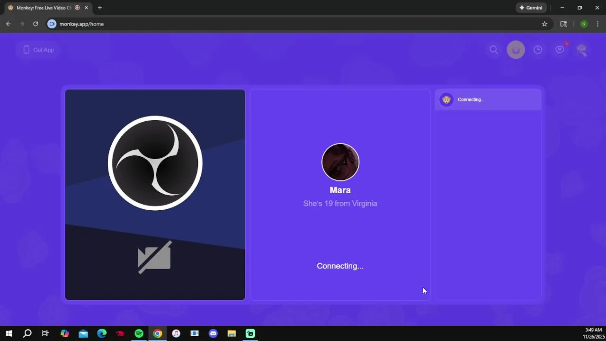Reload the monkey.app page
Image resolution: width=606 pixels, height=341 pixels.
[36, 24]
